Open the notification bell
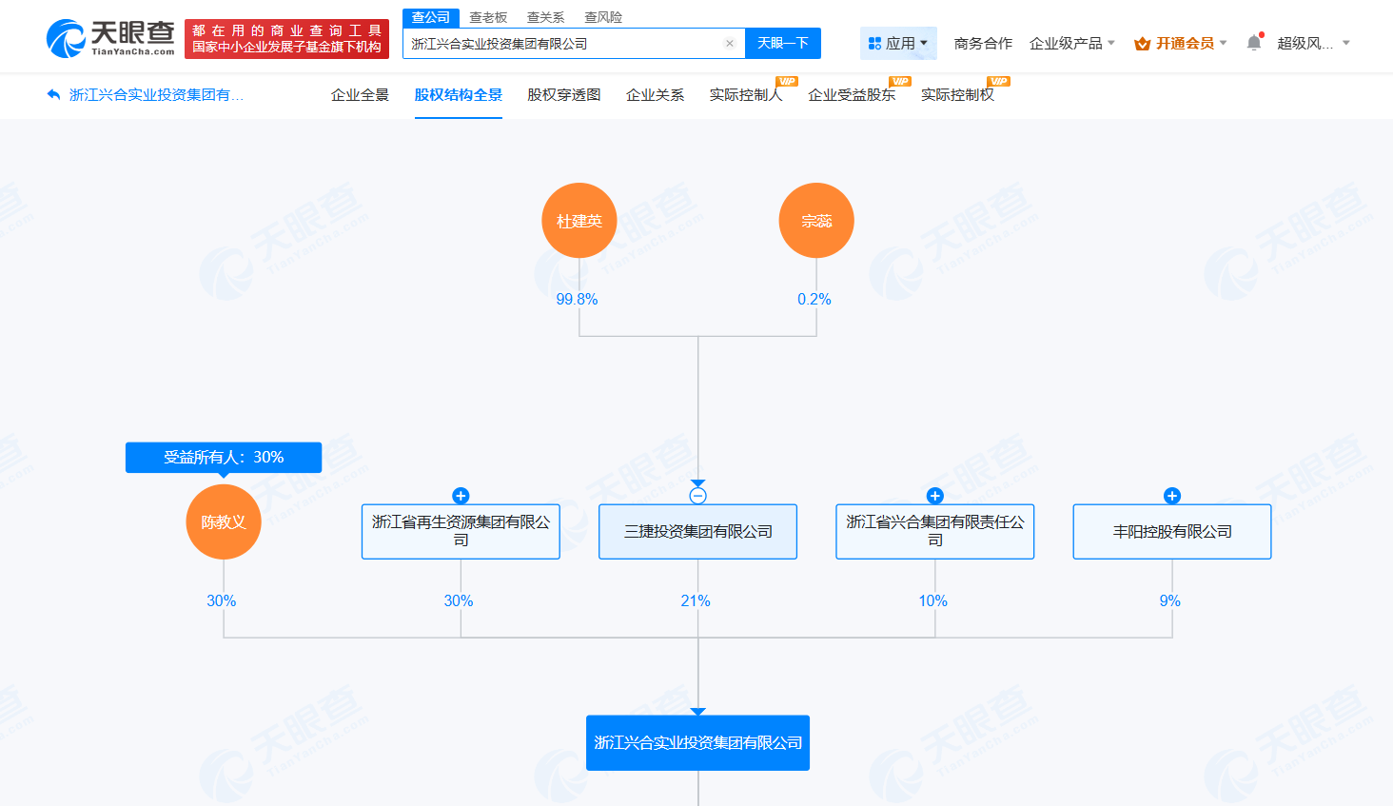Image resolution: width=1393 pixels, height=806 pixels. [1254, 43]
